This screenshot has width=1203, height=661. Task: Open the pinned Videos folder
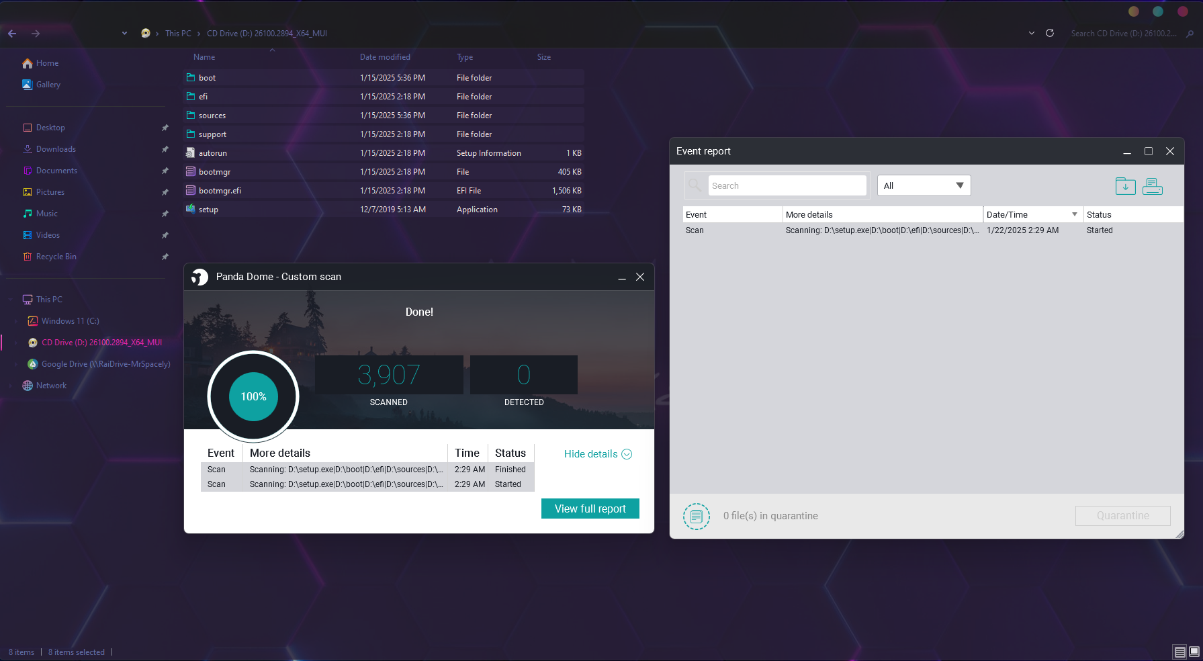point(48,235)
